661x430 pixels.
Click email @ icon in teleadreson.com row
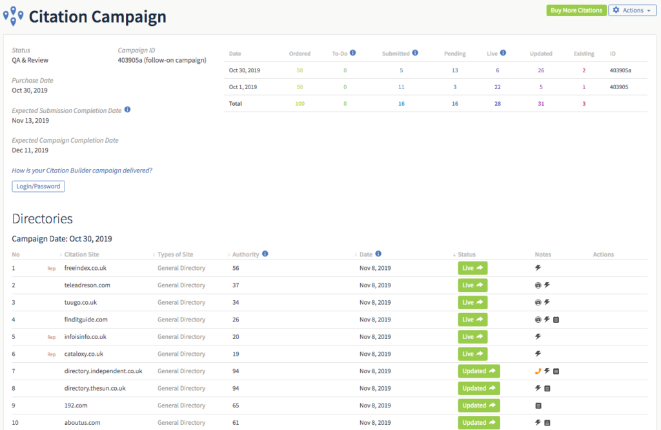[538, 285]
